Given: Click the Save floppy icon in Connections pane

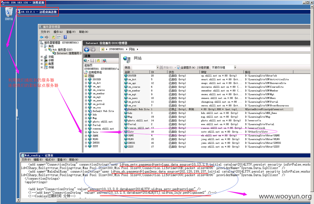Looking at the screenshot, I should 92,61.
